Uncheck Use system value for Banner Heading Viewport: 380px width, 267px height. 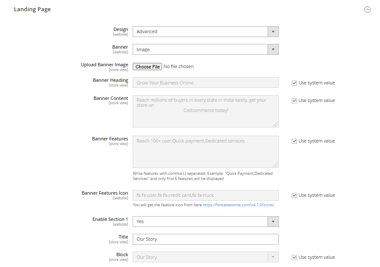coord(294,83)
